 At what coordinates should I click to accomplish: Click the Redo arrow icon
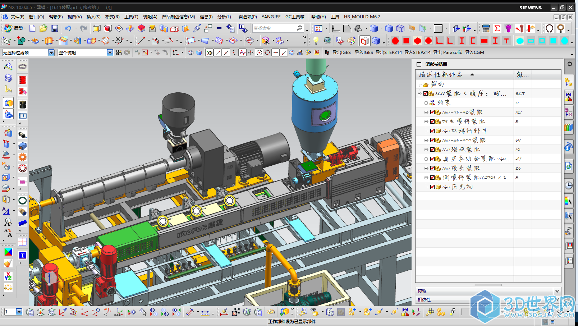(84, 28)
